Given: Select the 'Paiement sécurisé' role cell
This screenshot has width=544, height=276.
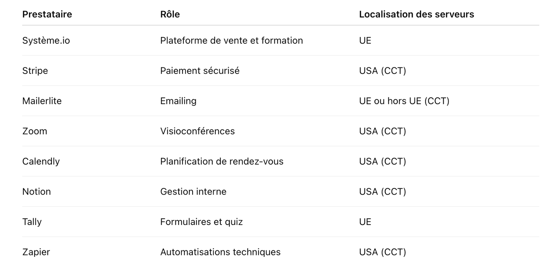Looking at the screenshot, I should (200, 71).
